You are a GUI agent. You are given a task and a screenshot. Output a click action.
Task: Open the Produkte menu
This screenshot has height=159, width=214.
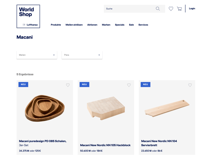coord(56,25)
